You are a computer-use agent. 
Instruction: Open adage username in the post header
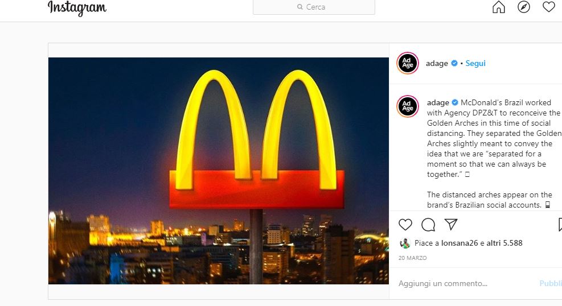point(437,63)
